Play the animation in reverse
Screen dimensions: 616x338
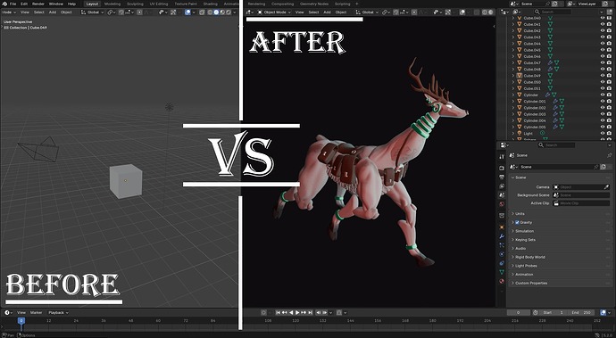[291, 312]
